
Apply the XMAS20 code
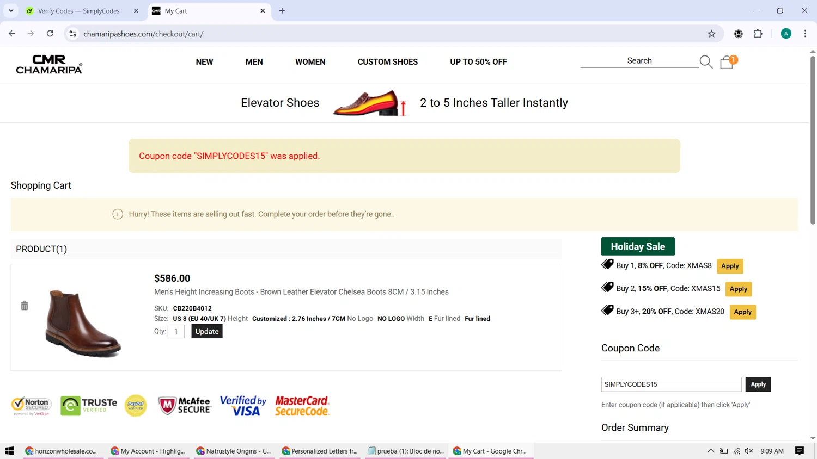tap(742, 312)
